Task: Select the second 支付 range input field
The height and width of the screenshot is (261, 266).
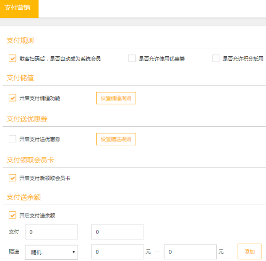Action: point(117,232)
